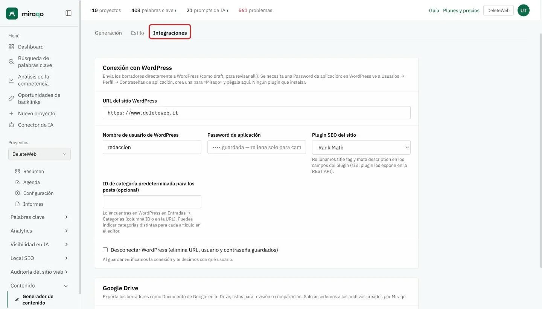542x309 pixels.
Task: Click the Oportunidades de backlinks link icon
Action: click(x=11, y=98)
